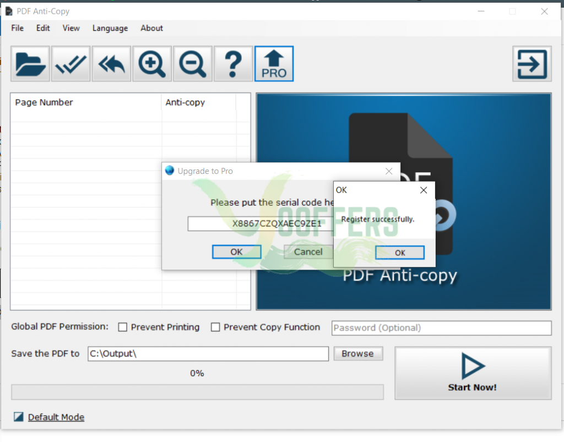
Task: Open the Default Mode link
Action: [56, 417]
